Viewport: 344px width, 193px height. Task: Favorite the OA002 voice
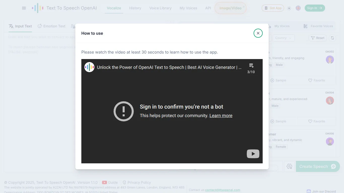click(317, 80)
